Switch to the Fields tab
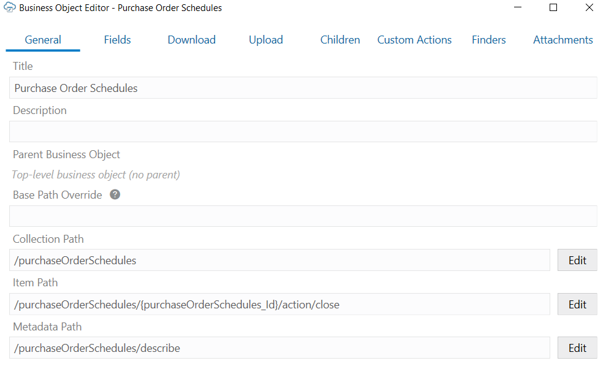606x385 pixels. click(x=117, y=39)
